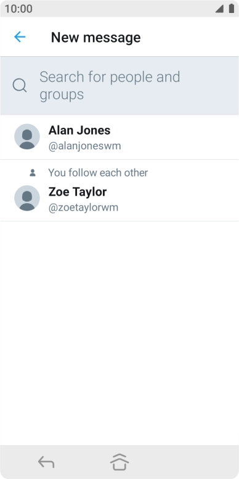Tap empty area below the contact list
The image size is (239, 479).
(x=119, y=333)
